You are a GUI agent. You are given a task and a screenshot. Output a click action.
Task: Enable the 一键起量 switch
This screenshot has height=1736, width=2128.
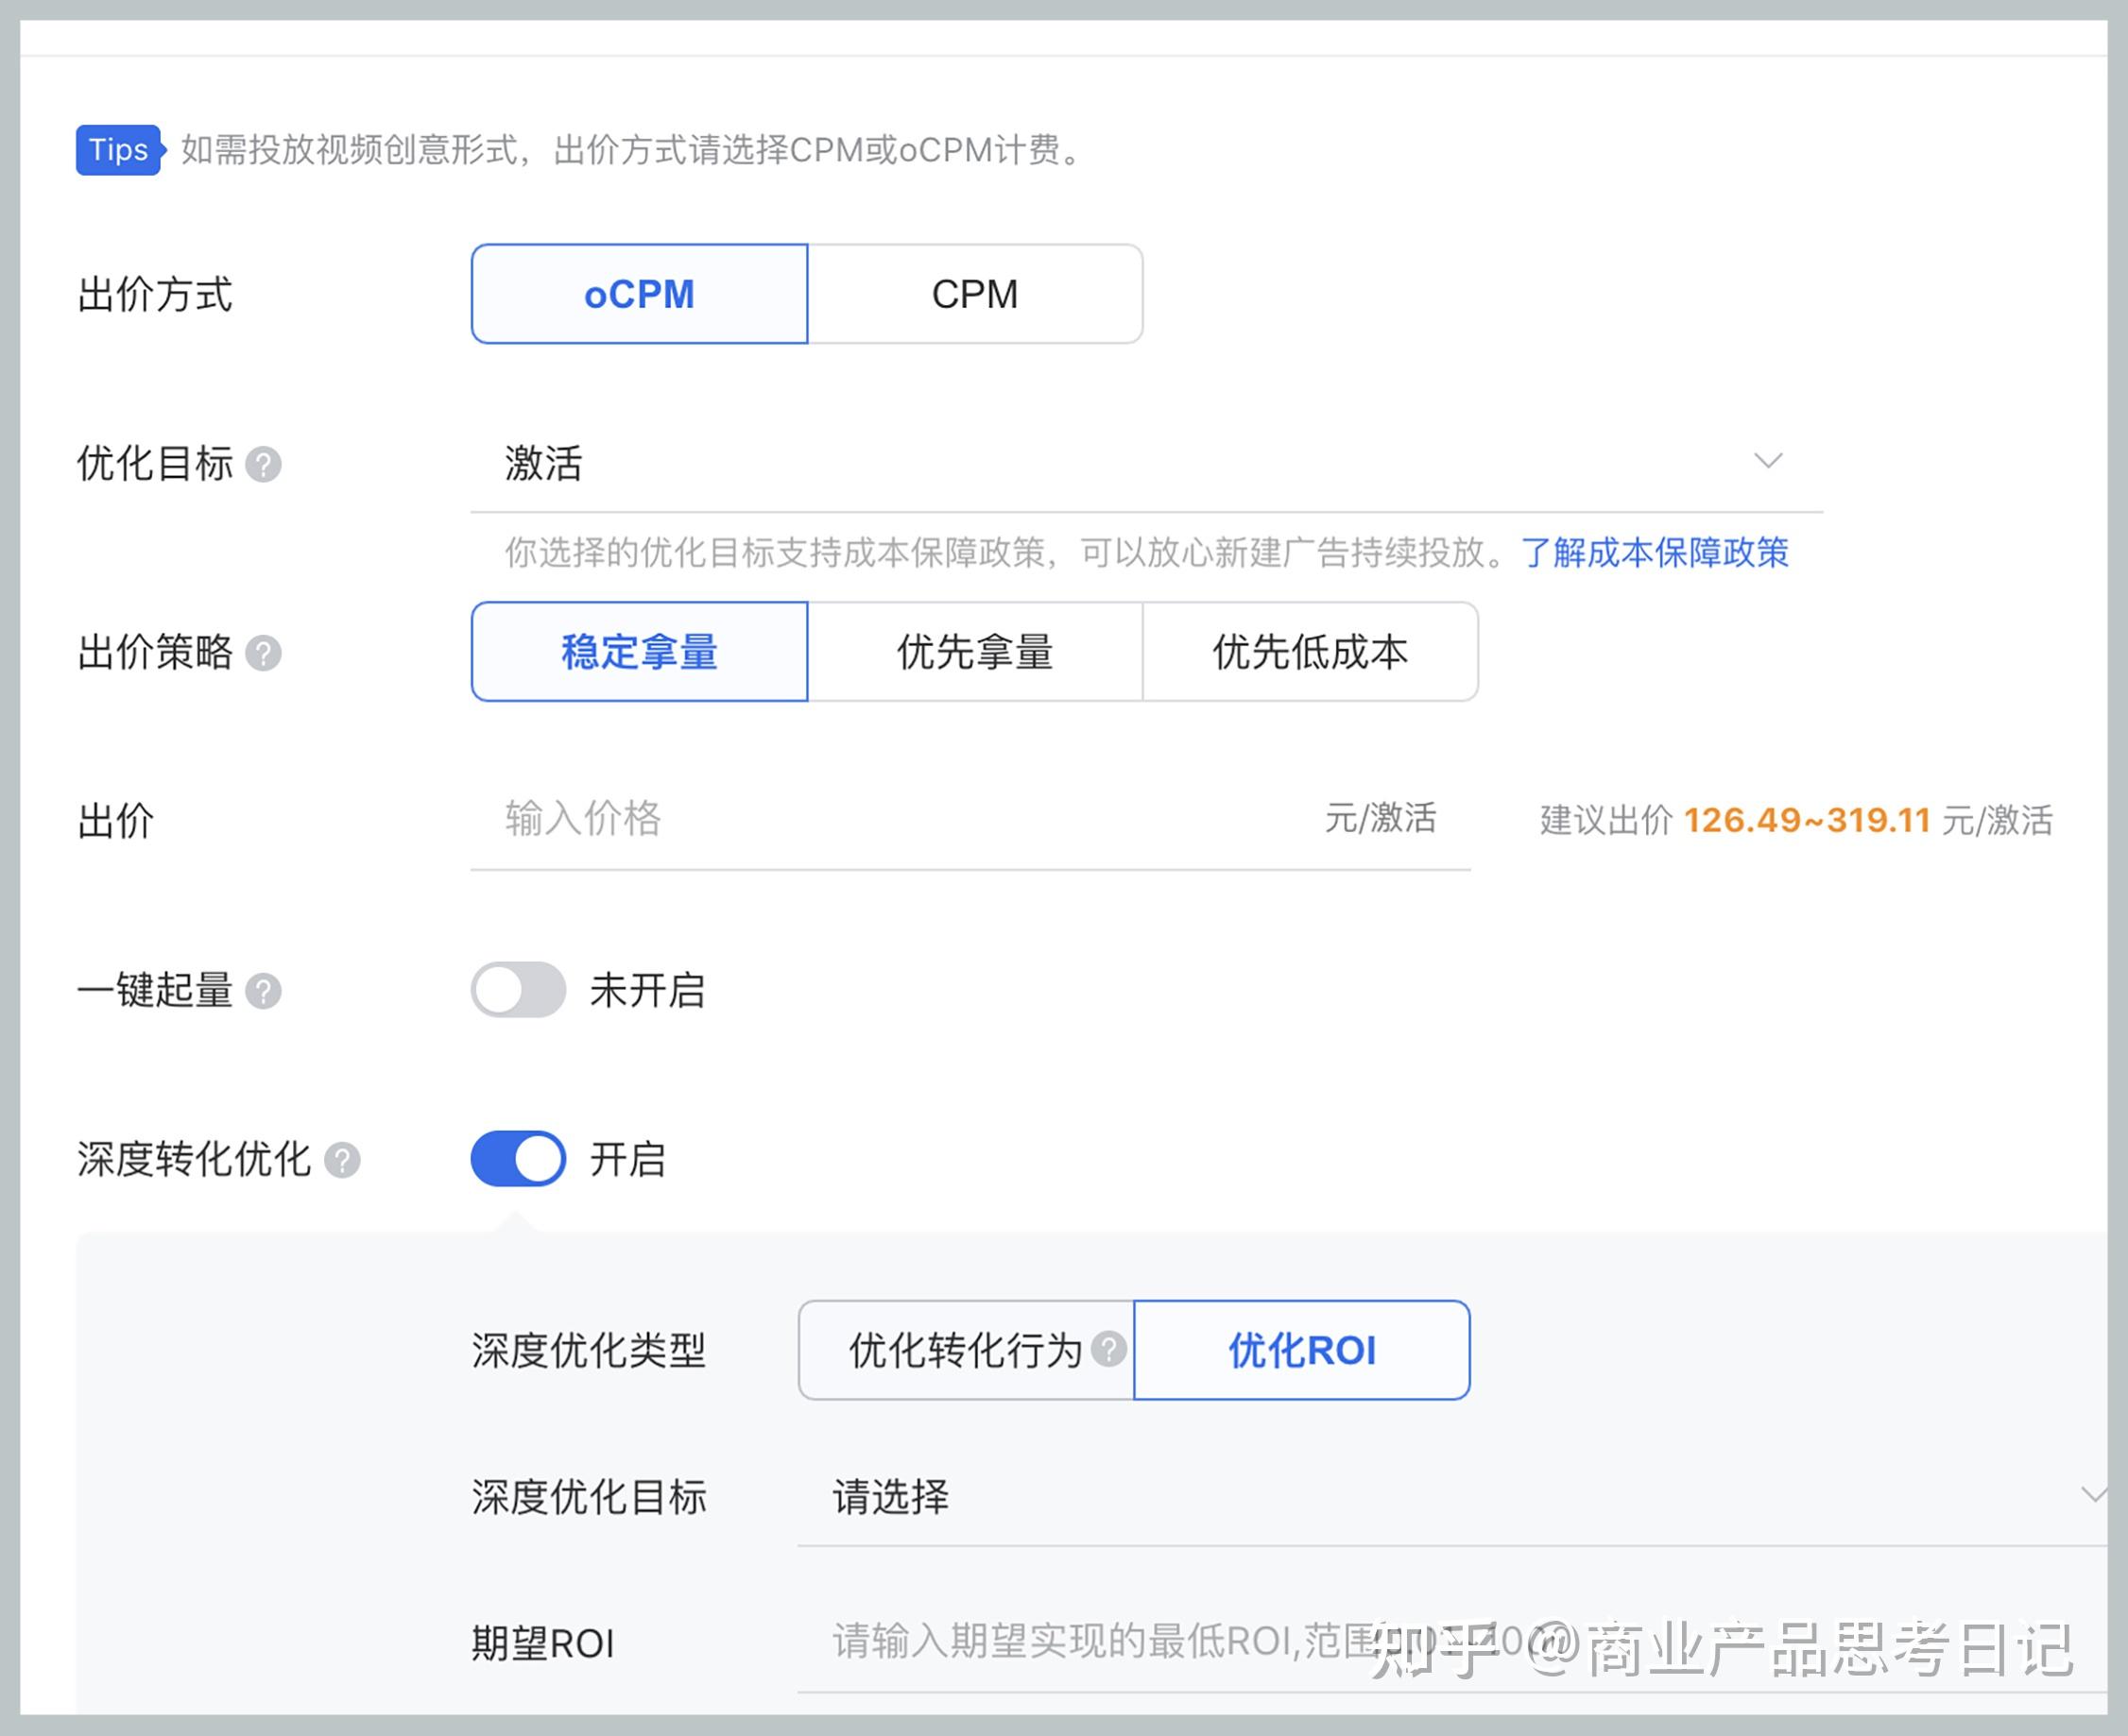517,991
